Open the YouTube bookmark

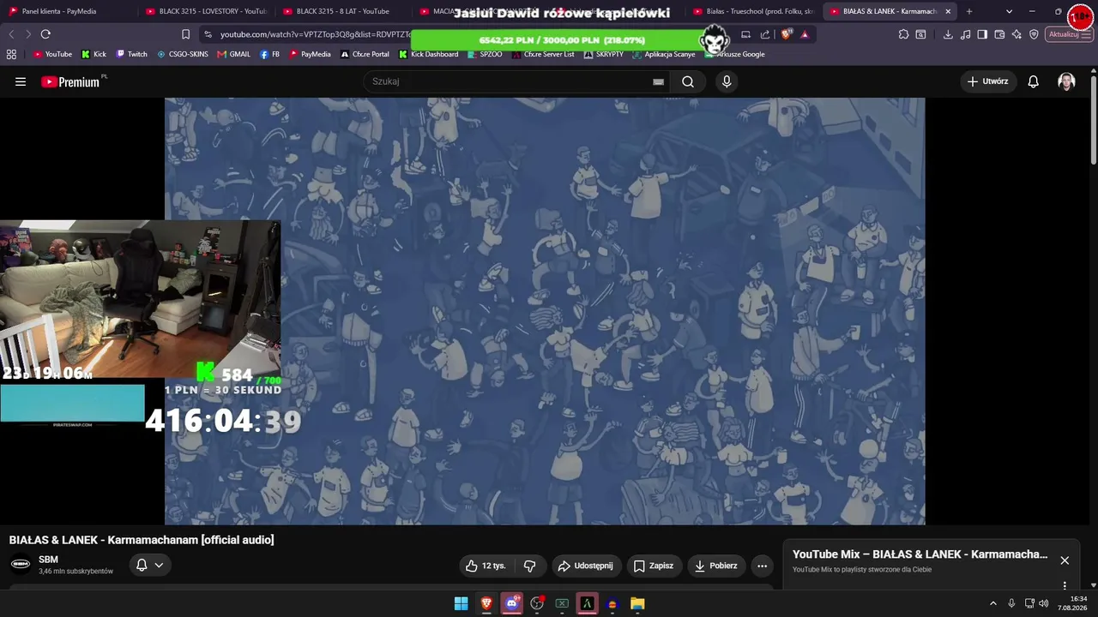(53, 54)
